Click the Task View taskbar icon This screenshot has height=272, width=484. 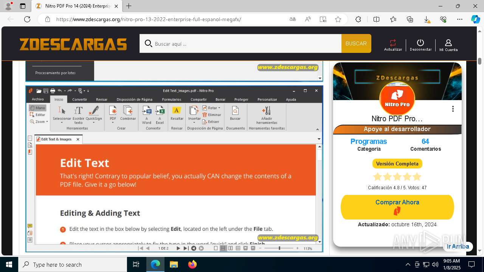click(x=136, y=264)
